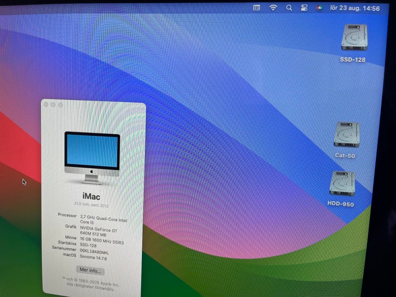Screen dimensions: 396x297
Task: Minimize the About This Mac window
Action: pos(53,104)
